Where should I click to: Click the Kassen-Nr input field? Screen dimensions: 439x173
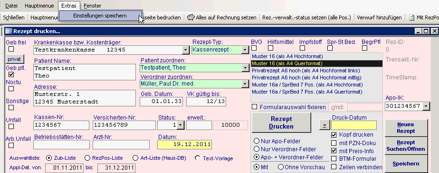point(61,125)
